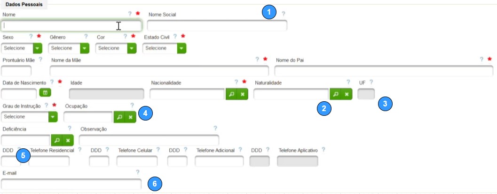Expand the Sexo dropdown
497x194 pixels.
(22, 48)
